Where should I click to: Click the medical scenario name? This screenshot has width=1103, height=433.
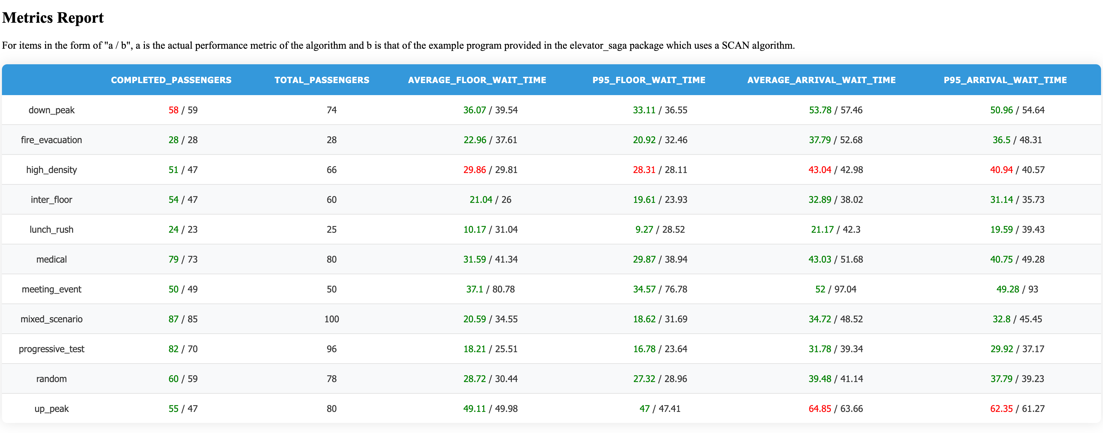tap(51, 260)
